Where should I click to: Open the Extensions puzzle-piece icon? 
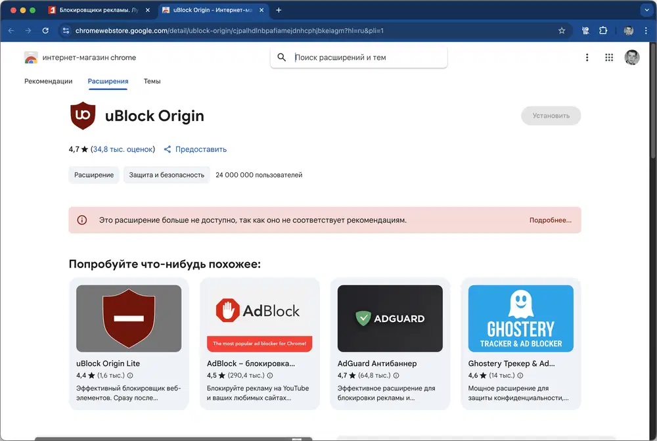[603, 31]
